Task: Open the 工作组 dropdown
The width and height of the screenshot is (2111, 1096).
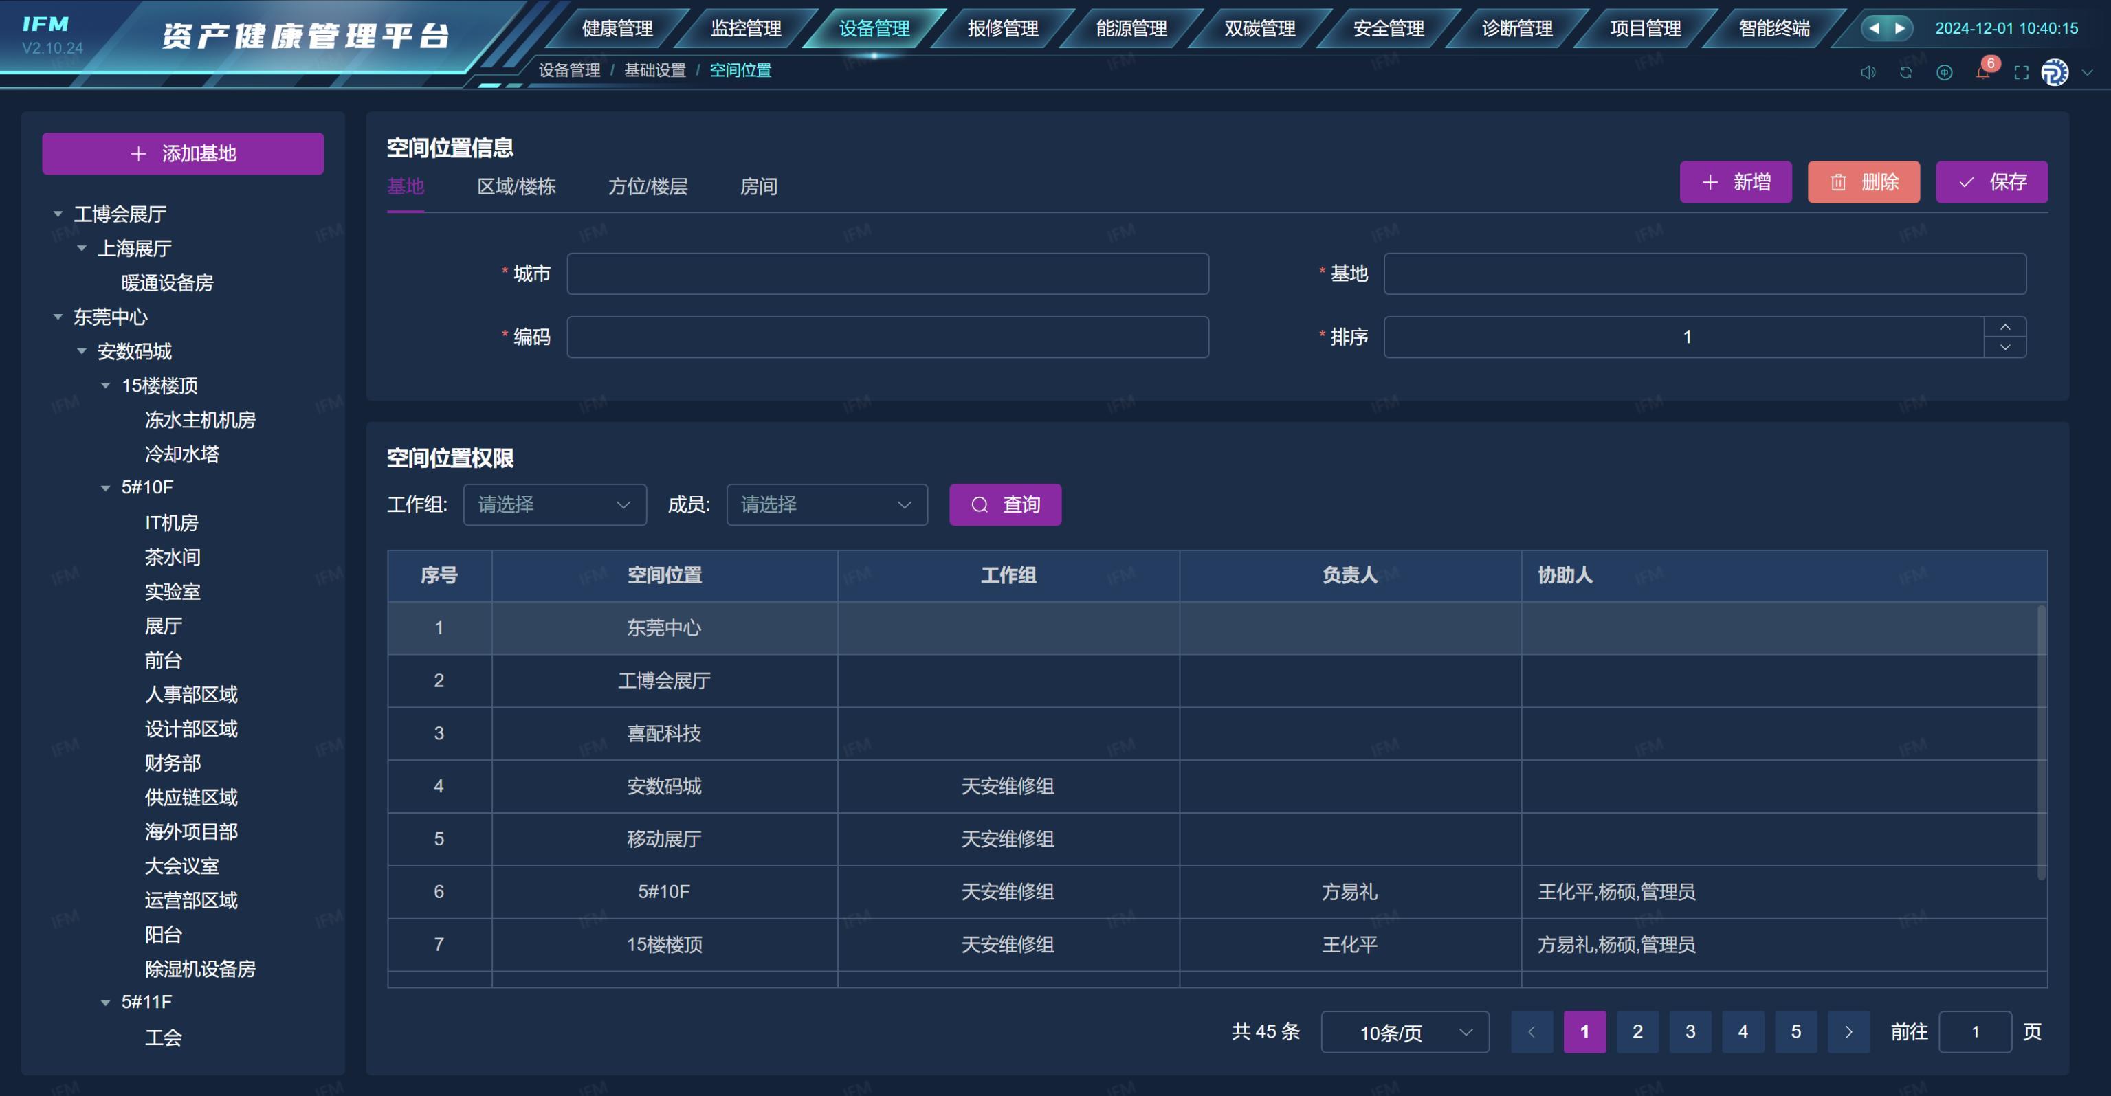Action: (x=555, y=504)
